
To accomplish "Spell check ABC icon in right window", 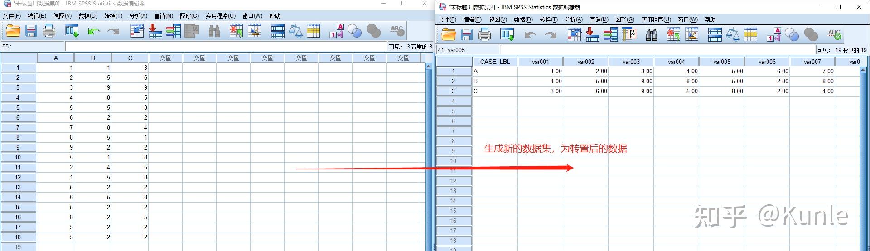I will 834,34.
